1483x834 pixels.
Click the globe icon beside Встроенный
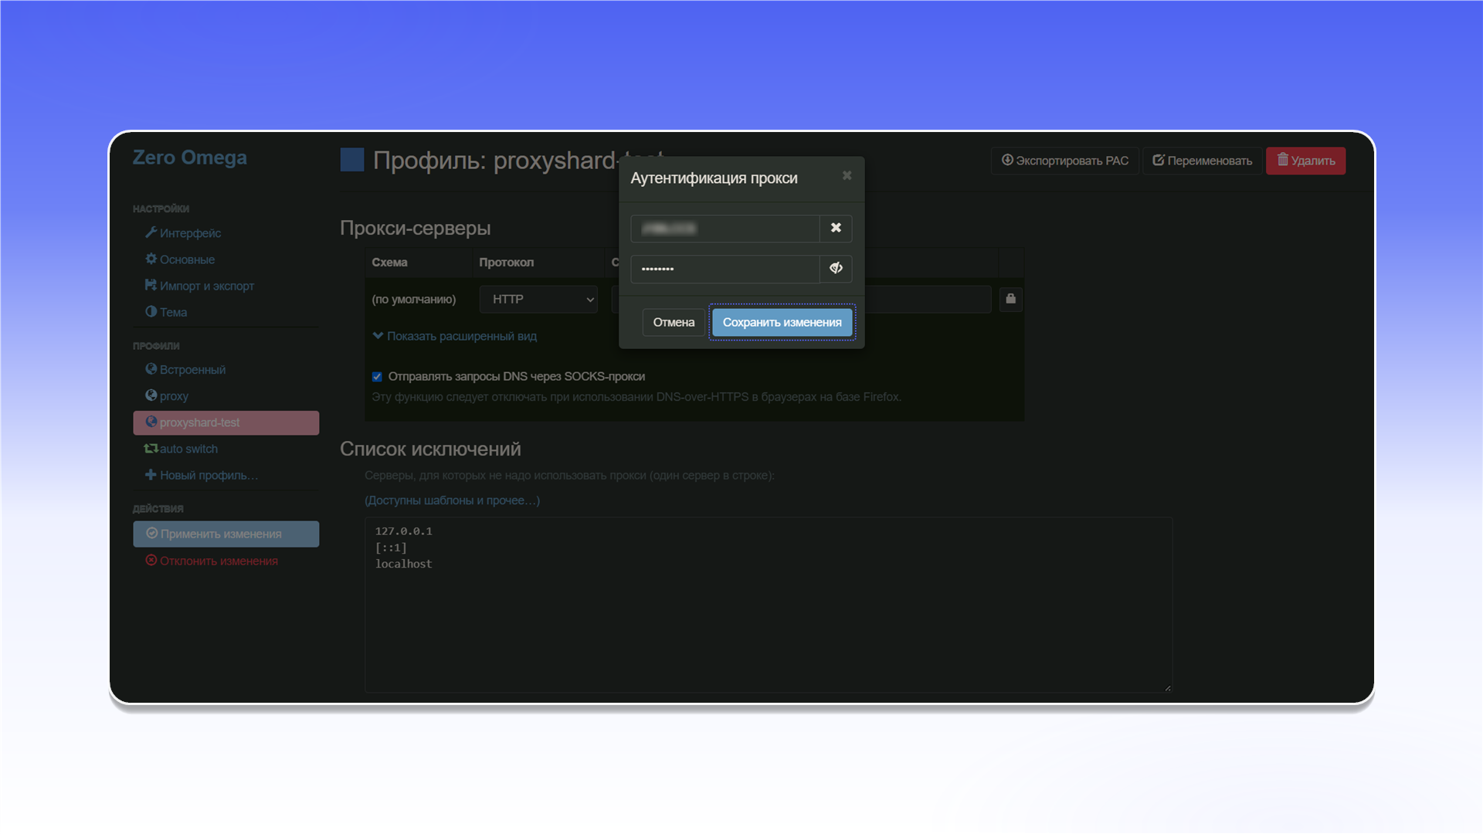pos(151,369)
